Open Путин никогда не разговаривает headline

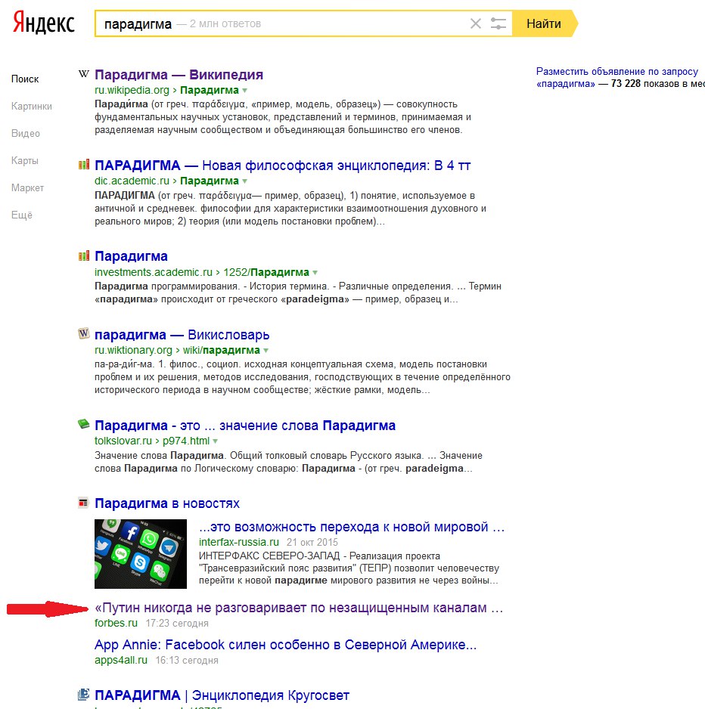[x=299, y=608]
